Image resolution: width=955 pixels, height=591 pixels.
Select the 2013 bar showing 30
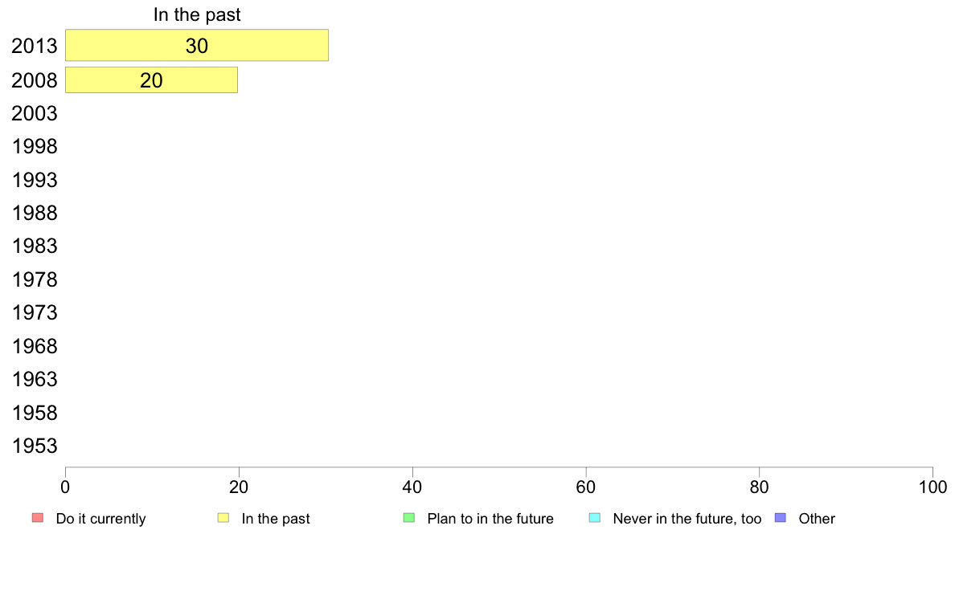coord(197,45)
